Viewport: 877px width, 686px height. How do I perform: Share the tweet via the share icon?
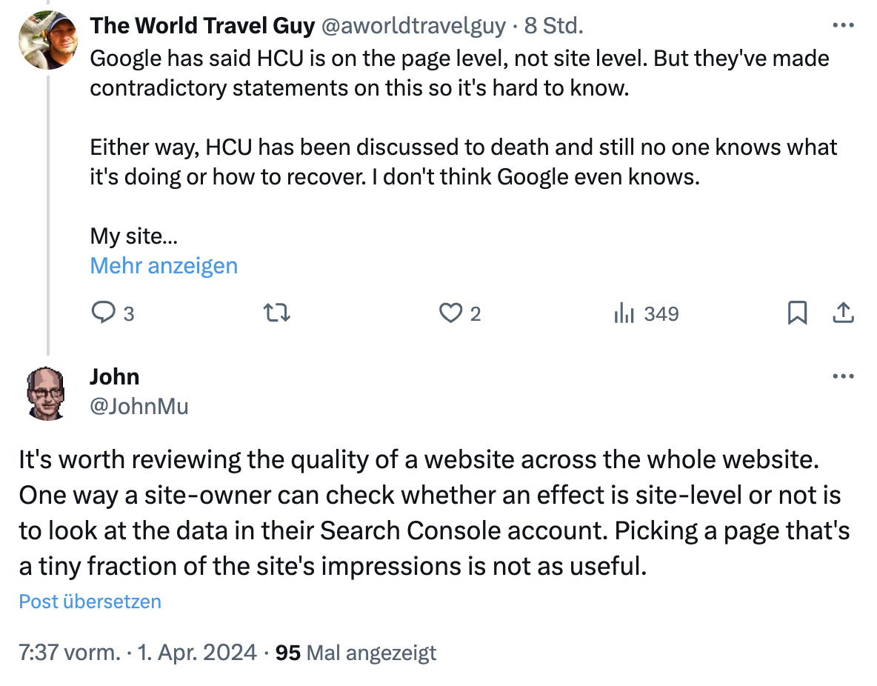843,313
